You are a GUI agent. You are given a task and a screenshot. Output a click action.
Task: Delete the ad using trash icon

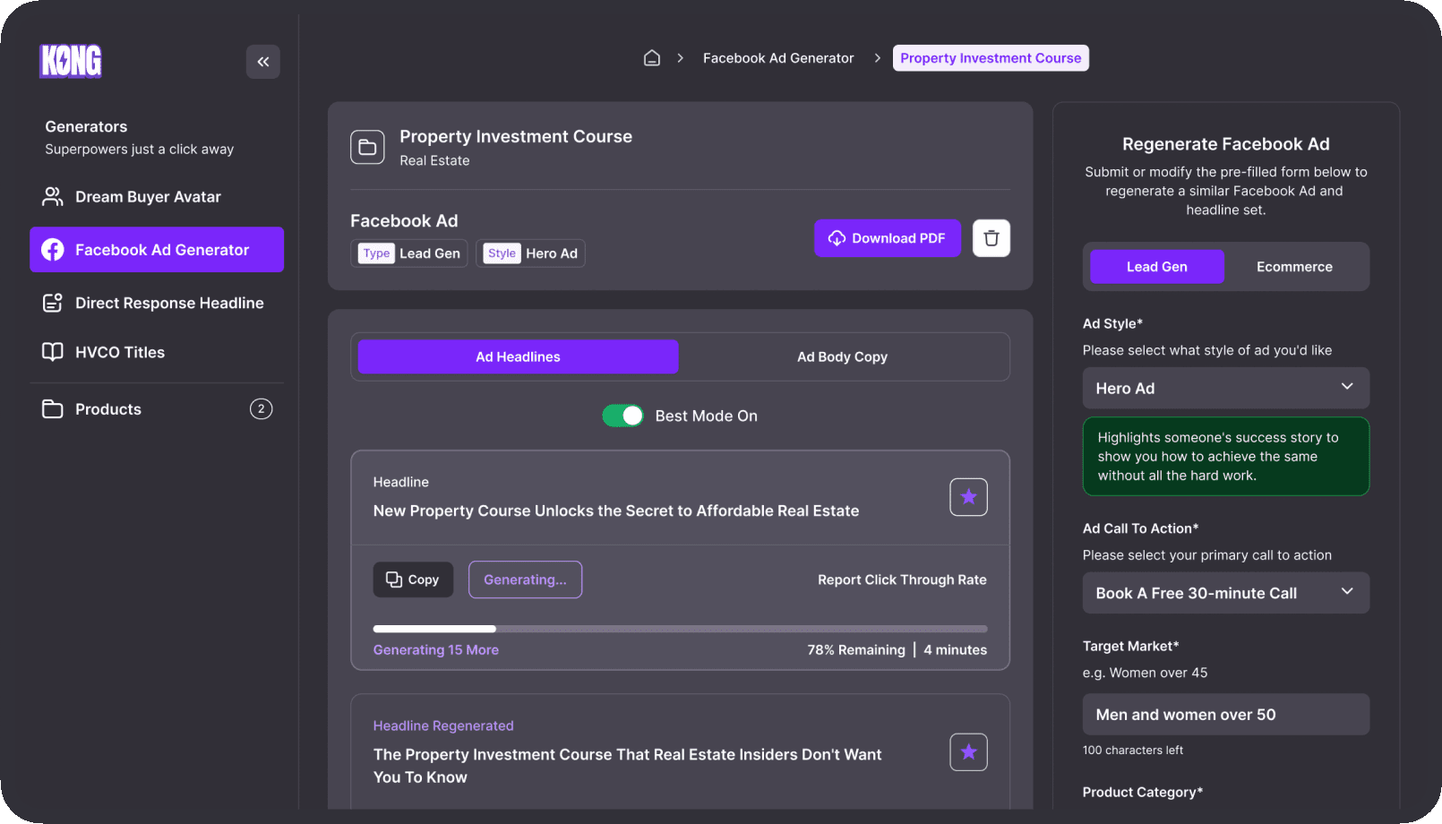point(991,238)
